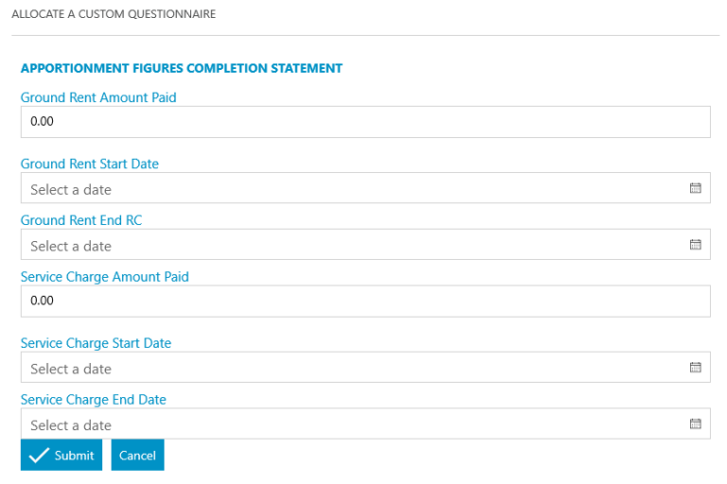This screenshot has height=484, width=727.
Task: Focus the Service Charge Amount Paid field
Action: (364, 302)
